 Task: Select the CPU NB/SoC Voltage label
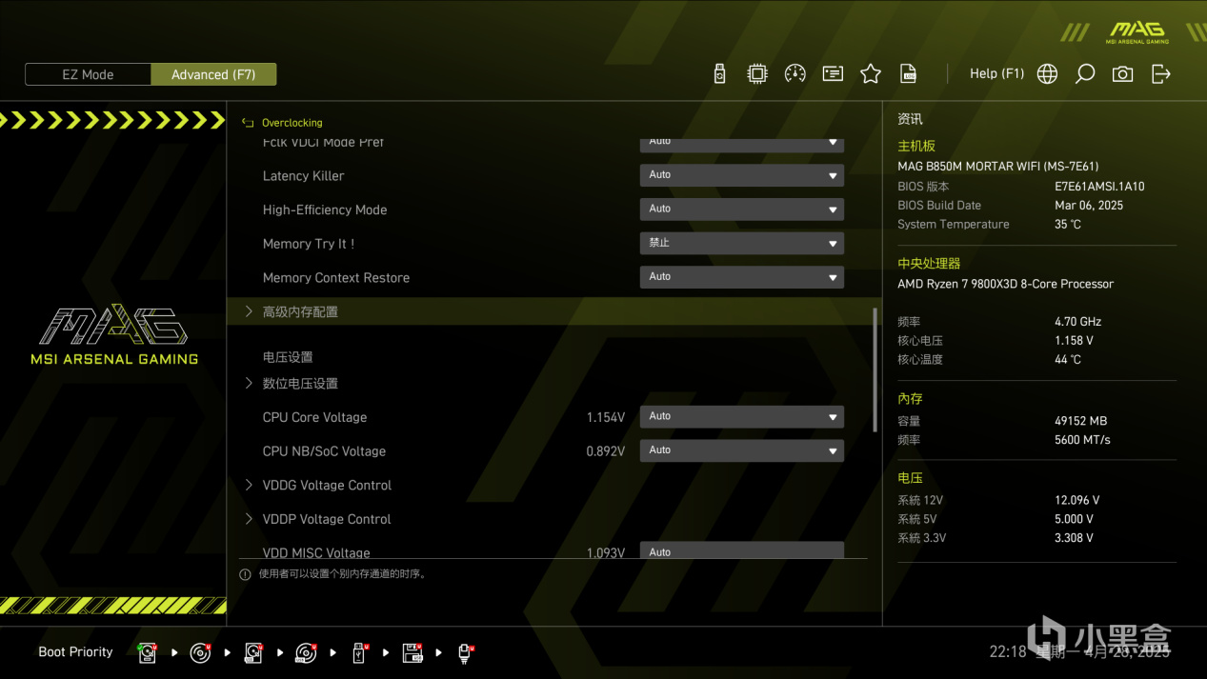coord(324,451)
